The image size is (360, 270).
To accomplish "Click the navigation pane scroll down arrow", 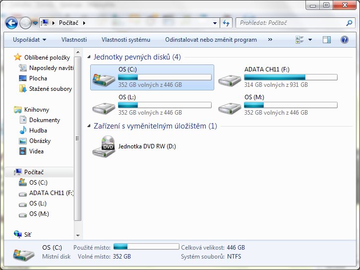I will 77,235.
